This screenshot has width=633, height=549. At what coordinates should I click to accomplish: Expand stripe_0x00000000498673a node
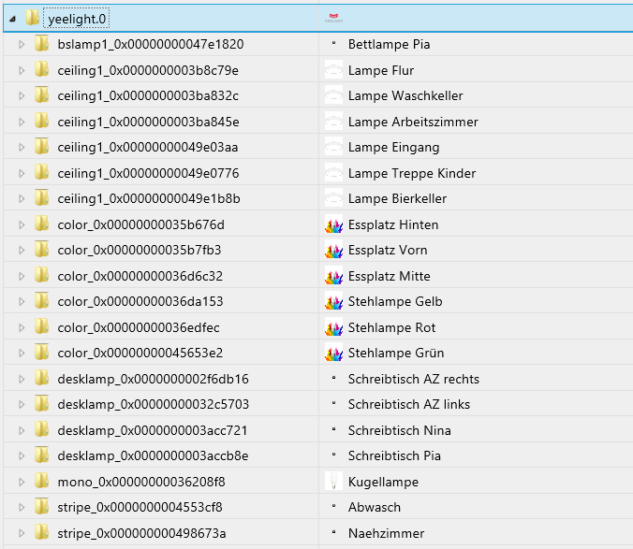coord(22,534)
